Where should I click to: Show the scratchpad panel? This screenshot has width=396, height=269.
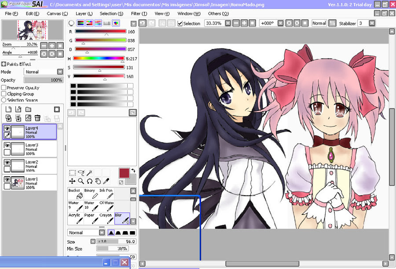(x=116, y=23)
